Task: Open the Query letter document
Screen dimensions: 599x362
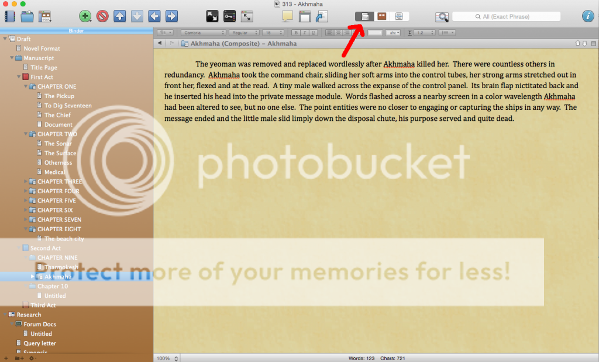Action: click(40, 343)
